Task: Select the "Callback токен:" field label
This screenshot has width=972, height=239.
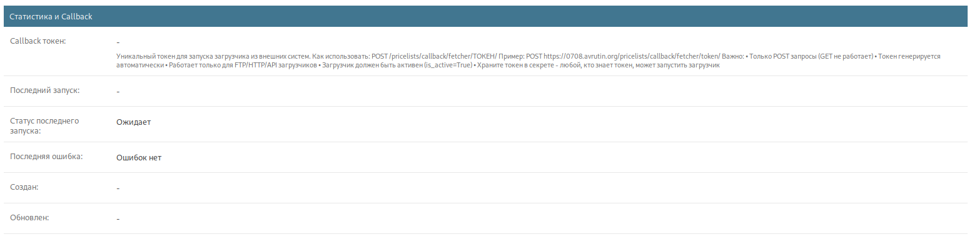Action: [x=38, y=41]
